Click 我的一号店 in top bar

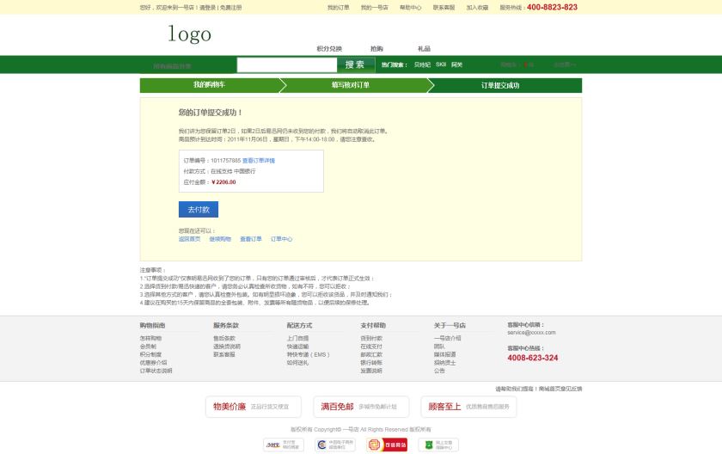[375, 8]
